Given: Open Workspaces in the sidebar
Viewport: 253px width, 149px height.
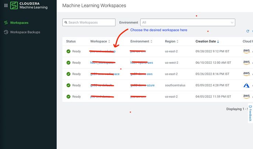Looking at the screenshot, I should point(19,23).
